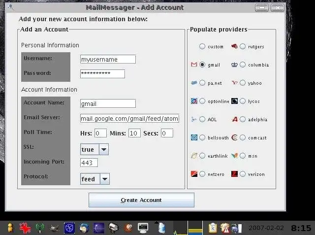Choose the bellsouth radio button
This screenshot has height=235, width=315.
(202, 137)
